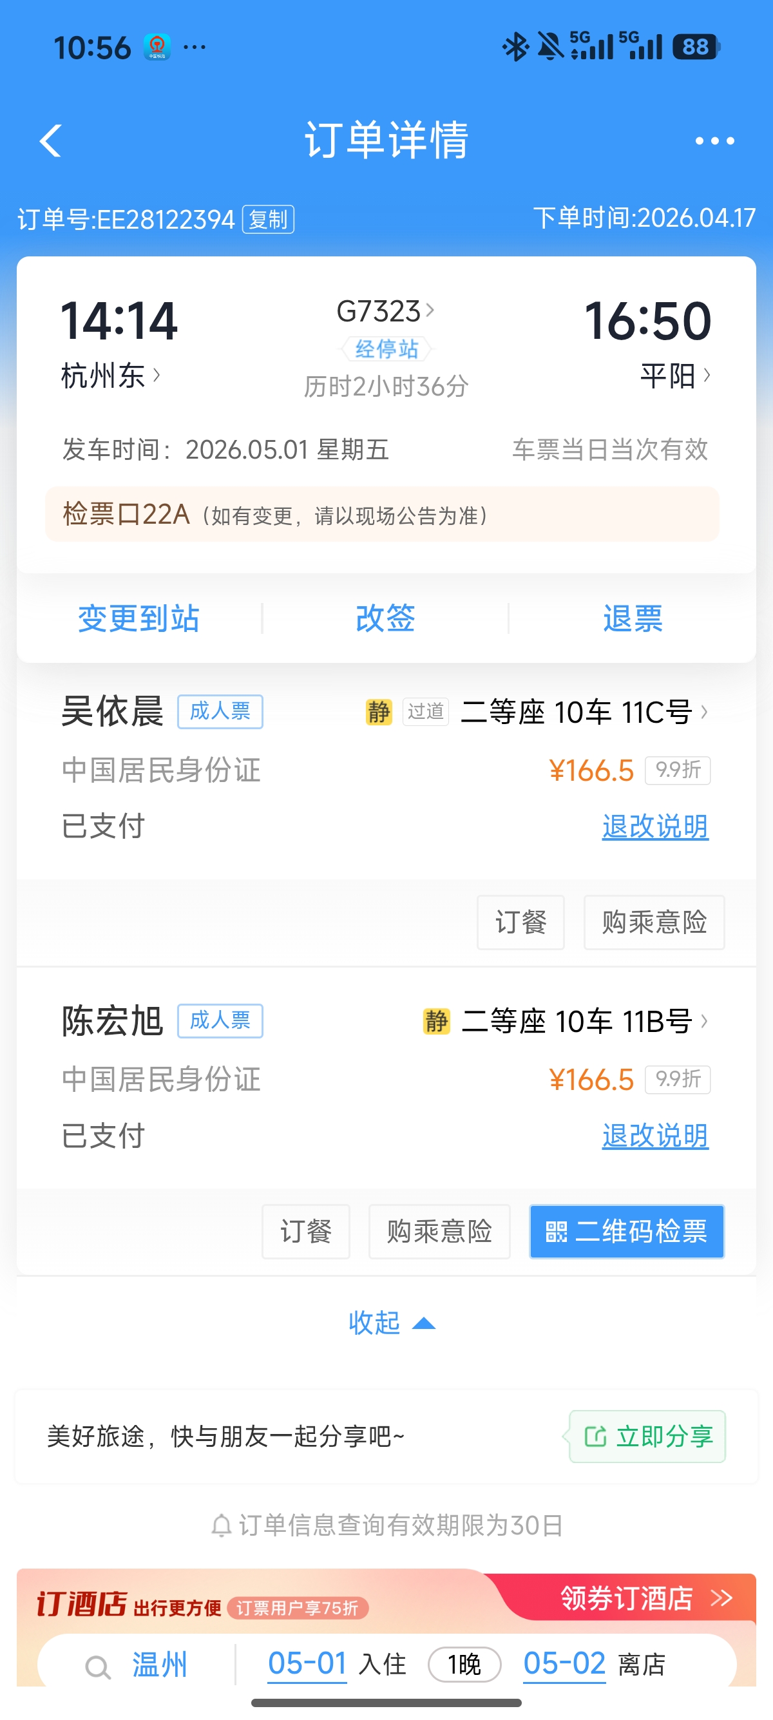Tap the back arrow icon

(51, 141)
